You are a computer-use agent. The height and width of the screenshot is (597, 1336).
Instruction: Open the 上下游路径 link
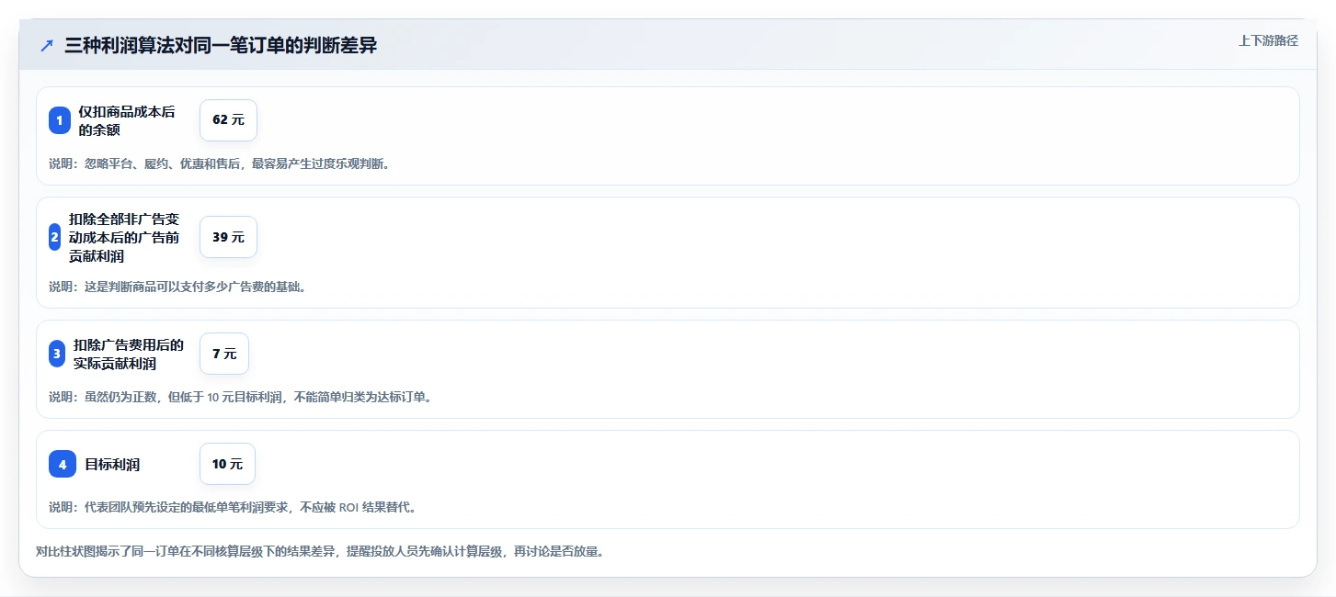[x=1268, y=40]
